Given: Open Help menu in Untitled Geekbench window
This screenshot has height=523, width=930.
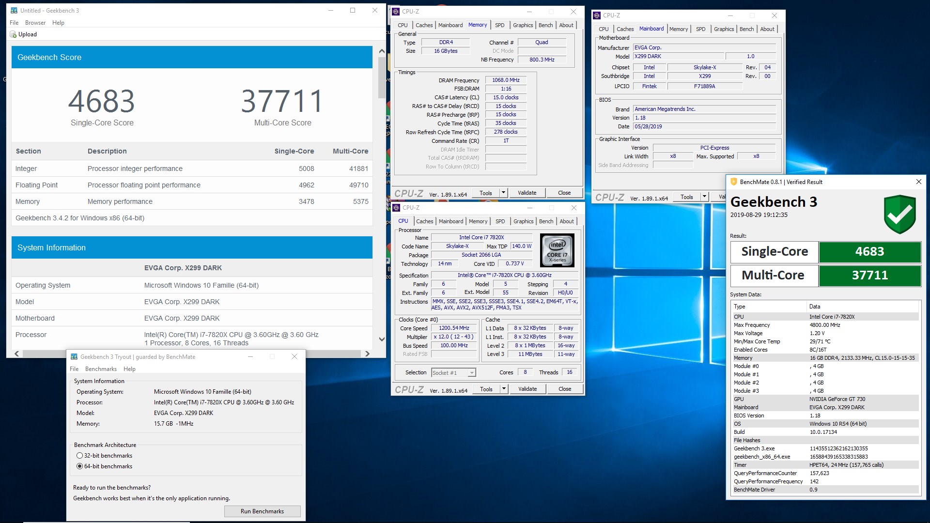Looking at the screenshot, I should click(58, 23).
